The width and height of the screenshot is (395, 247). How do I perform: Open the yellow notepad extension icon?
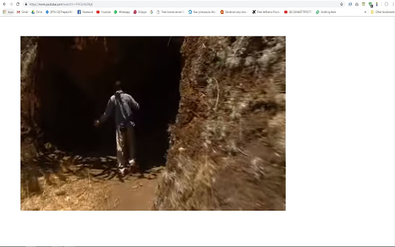(364, 4)
